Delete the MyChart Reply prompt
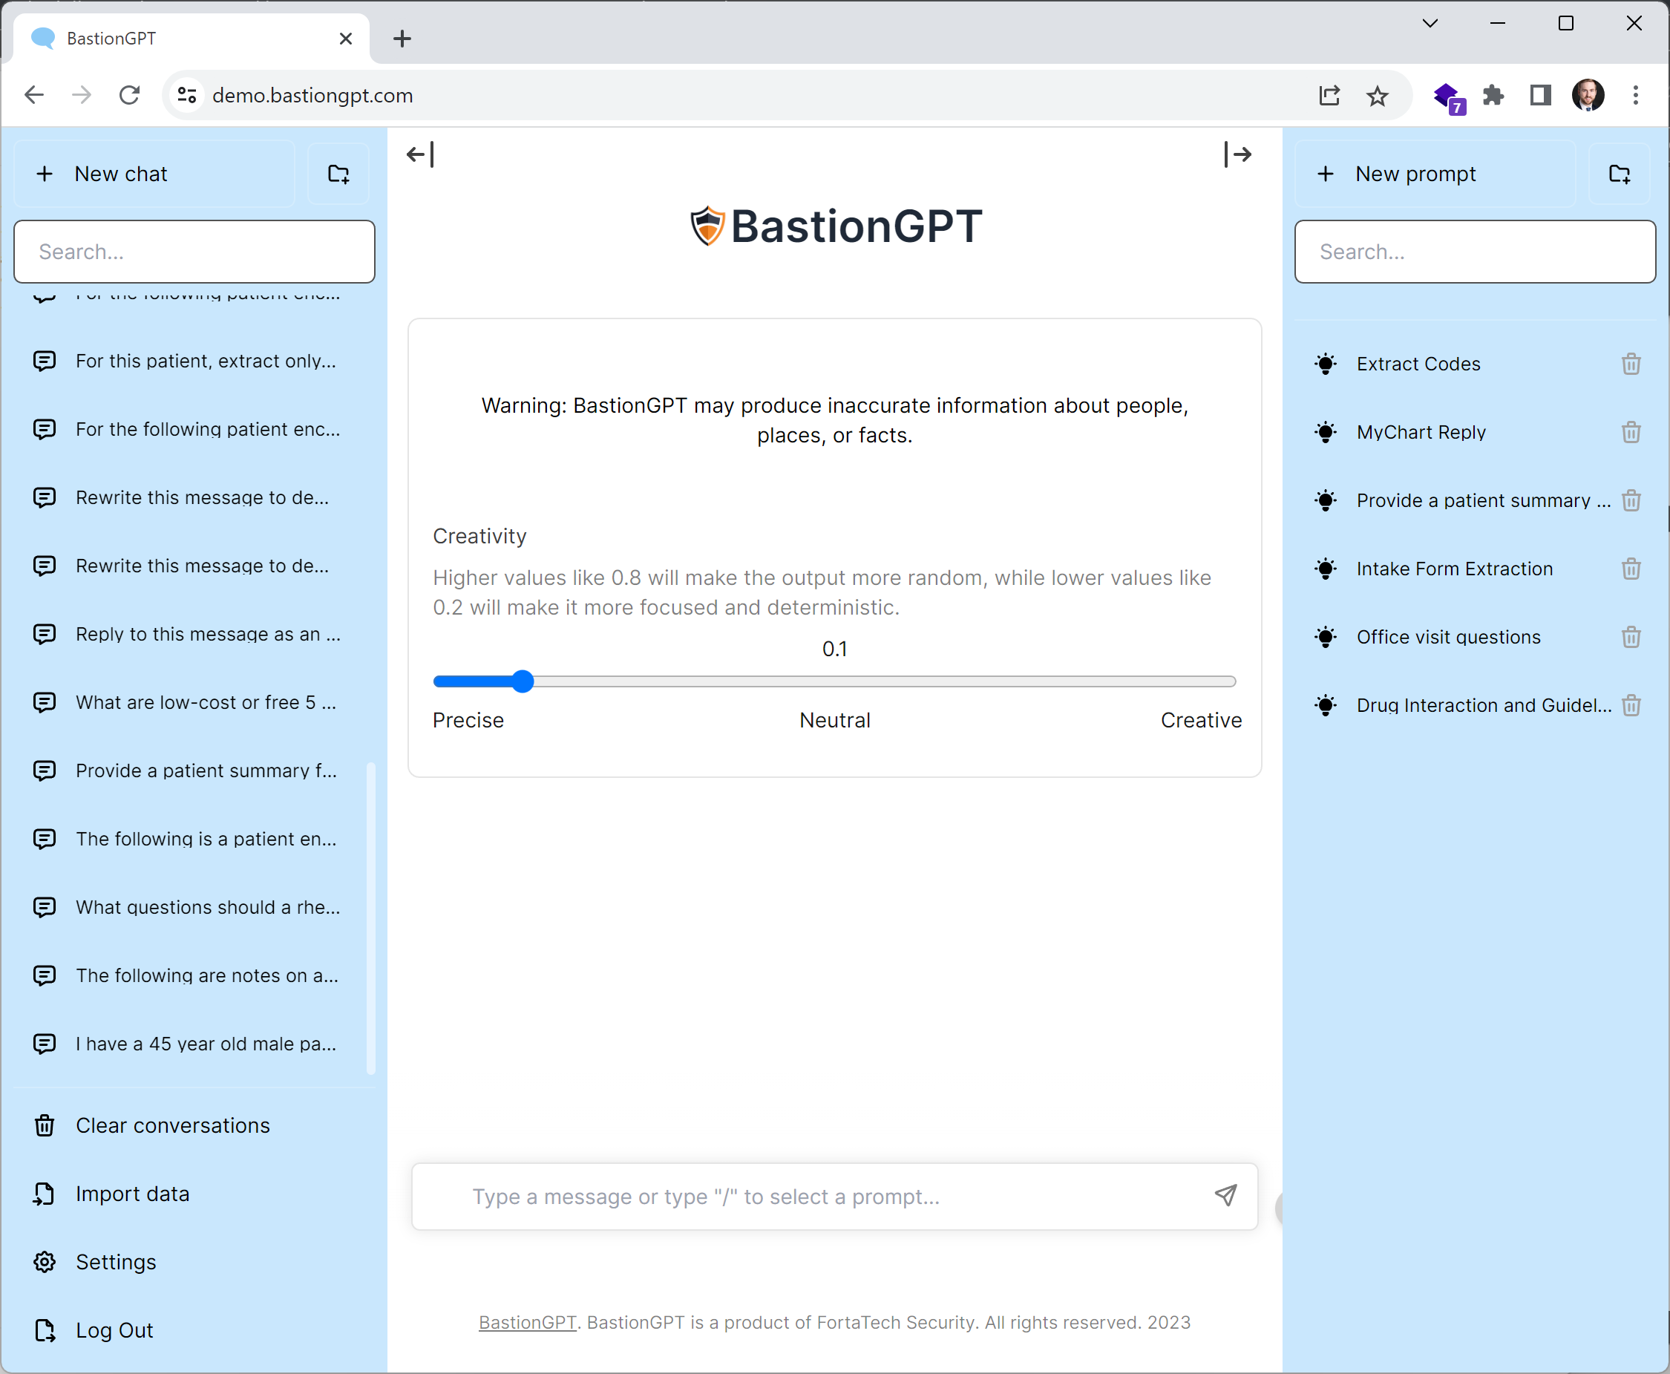The height and width of the screenshot is (1374, 1670). pos(1631,432)
